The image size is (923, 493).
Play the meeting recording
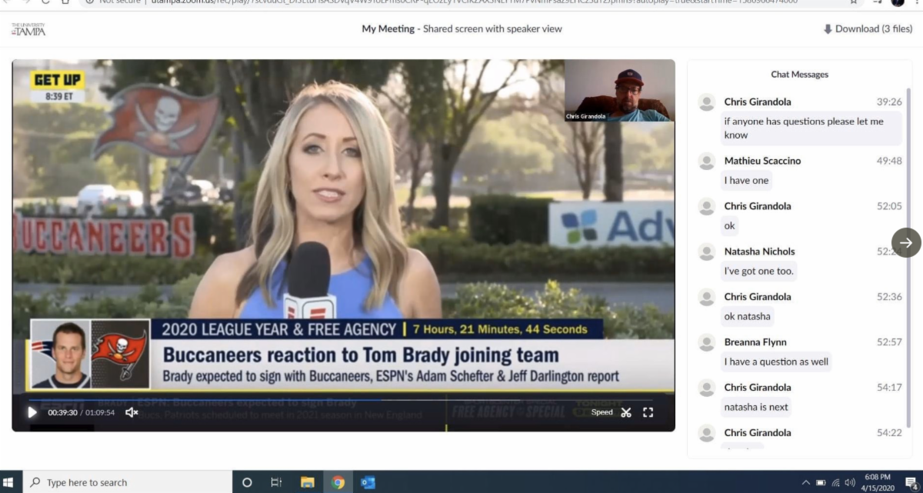(32, 412)
